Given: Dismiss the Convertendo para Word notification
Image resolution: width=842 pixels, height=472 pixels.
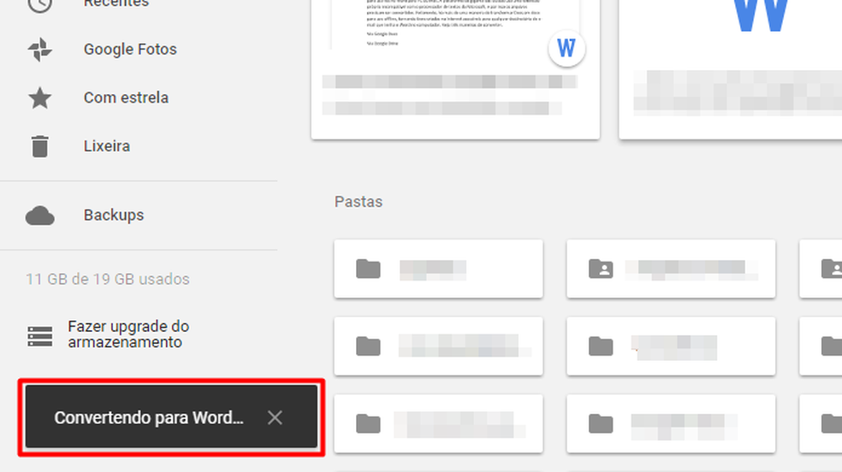Looking at the screenshot, I should (x=275, y=417).
